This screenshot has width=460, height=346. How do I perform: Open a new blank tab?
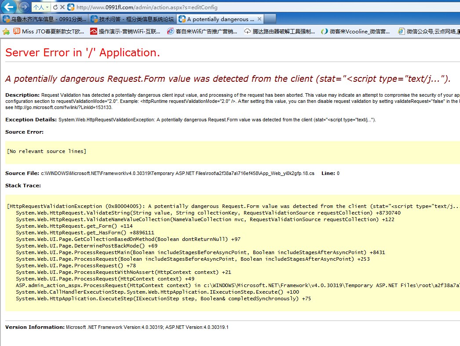pyautogui.click(x=270, y=19)
